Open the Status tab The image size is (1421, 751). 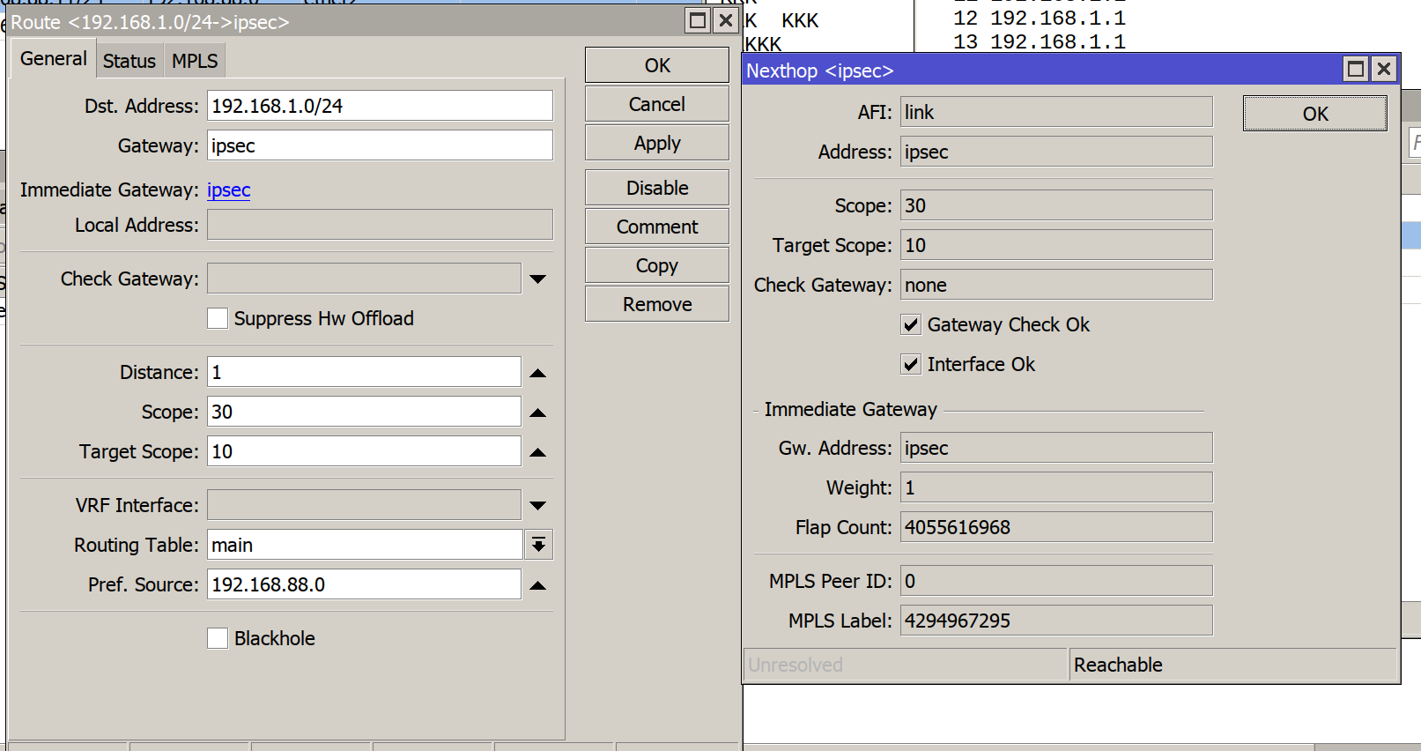point(129,61)
